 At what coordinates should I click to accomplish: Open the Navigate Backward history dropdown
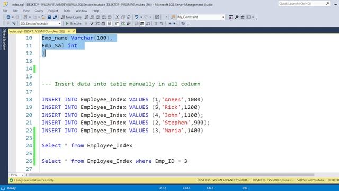[x=13, y=17]
